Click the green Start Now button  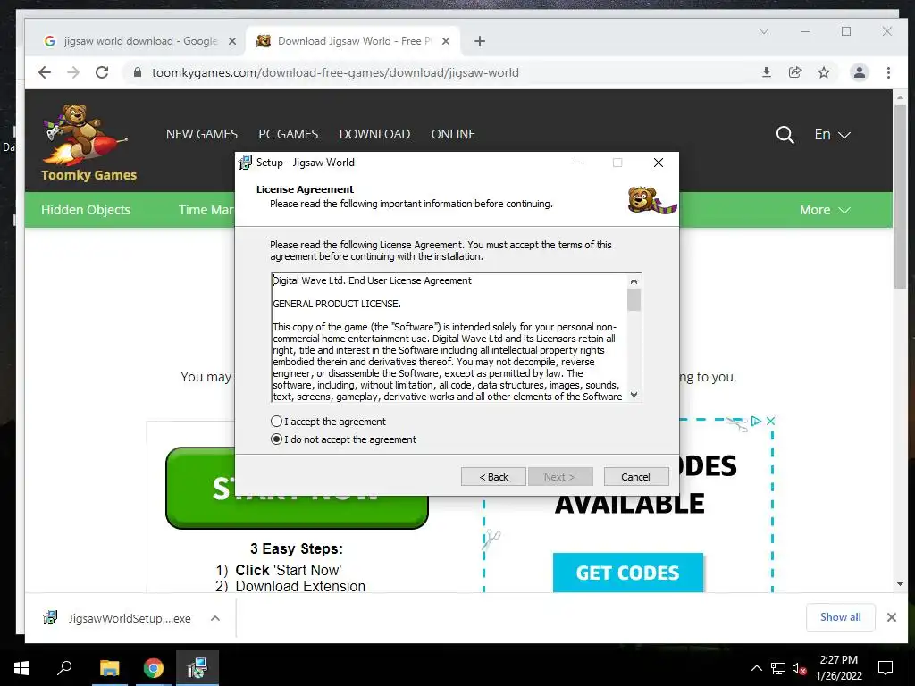(297, 489)
